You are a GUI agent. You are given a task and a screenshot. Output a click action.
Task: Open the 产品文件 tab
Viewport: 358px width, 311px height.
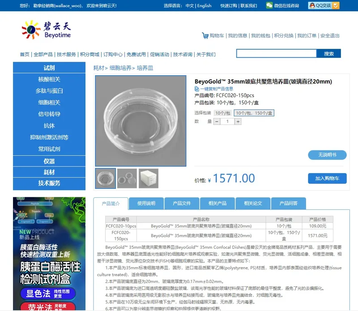coord(182,203)
